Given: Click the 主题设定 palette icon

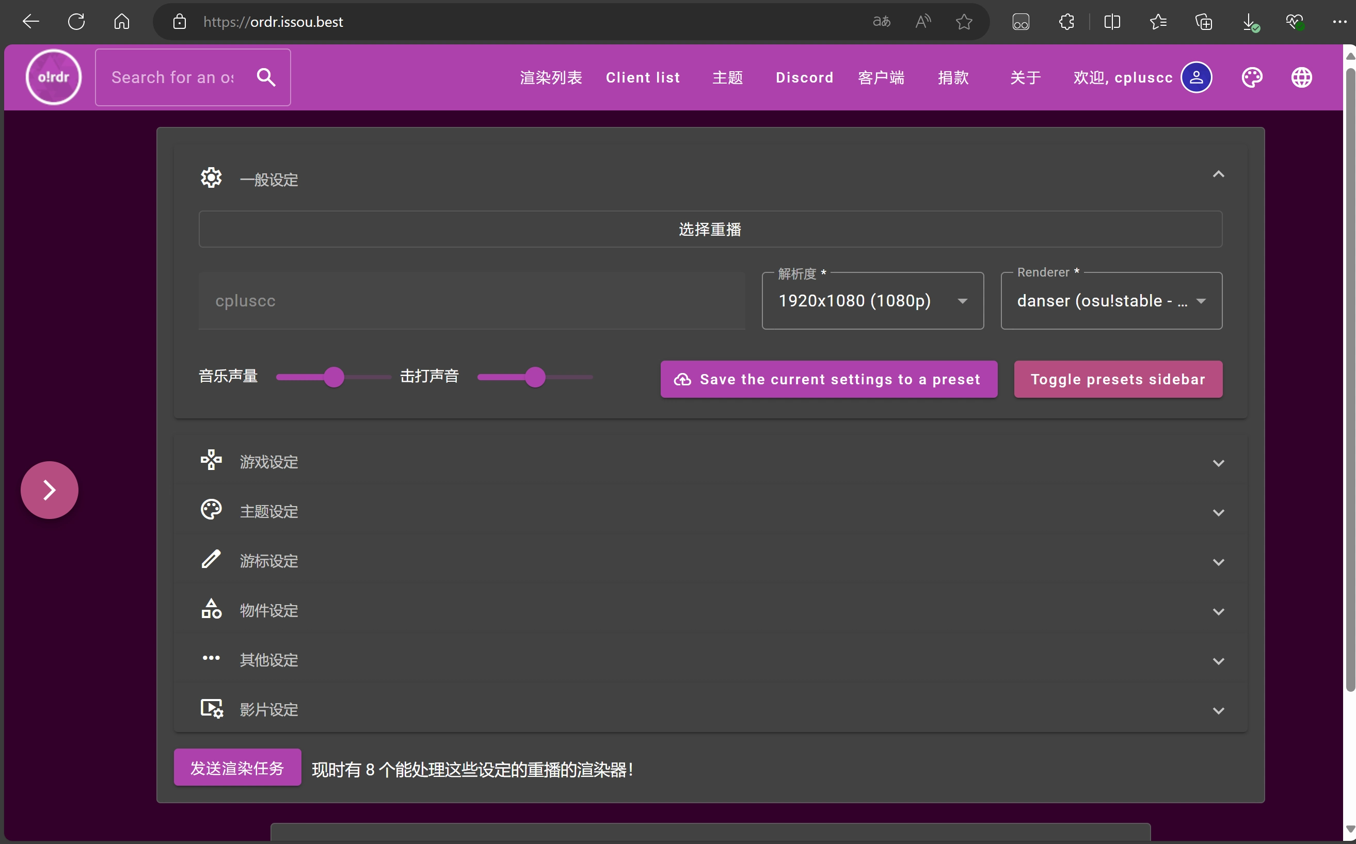Looking at the screenshot, I should pyautogui.click(x=211, y=510).
